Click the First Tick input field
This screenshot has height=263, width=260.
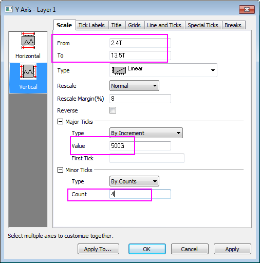147,158
